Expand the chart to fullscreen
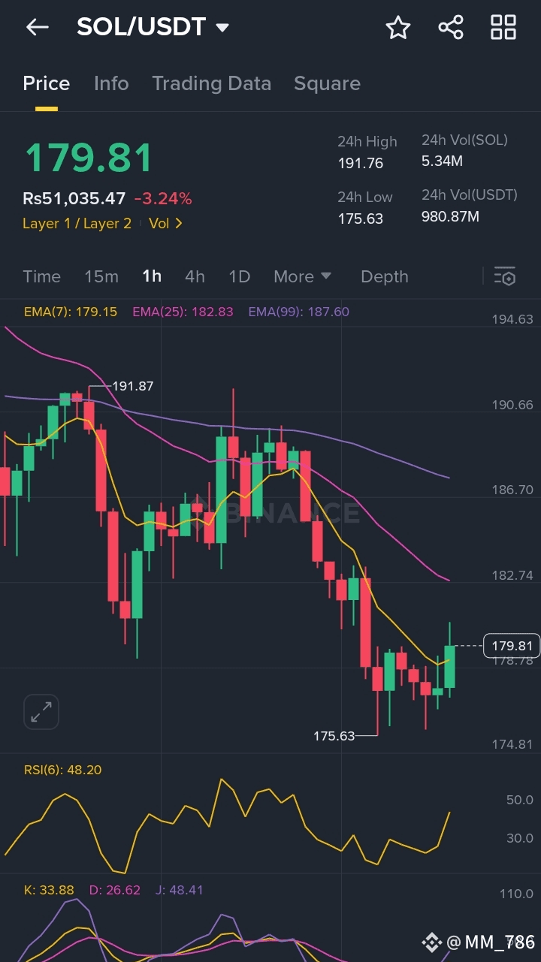541x962 pixels. coord(41,712)
